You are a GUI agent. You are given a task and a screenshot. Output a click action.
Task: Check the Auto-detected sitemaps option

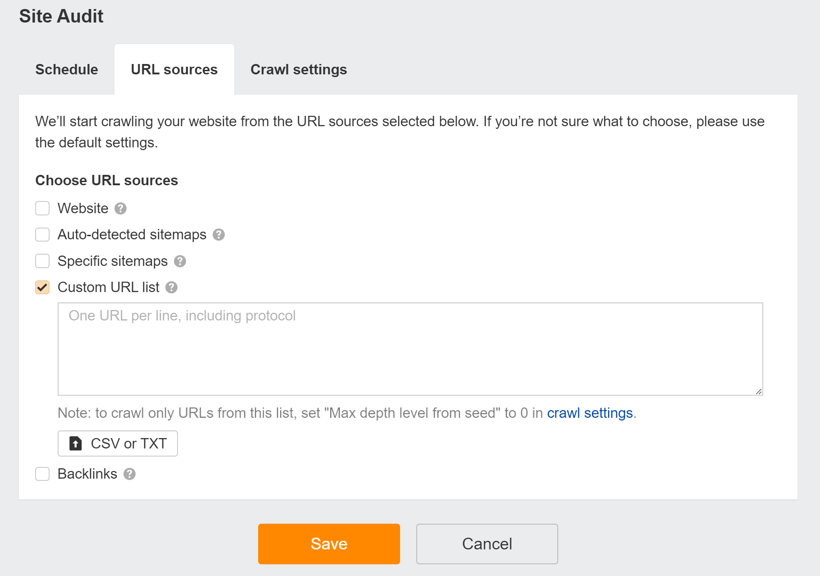tap(42, 235)
